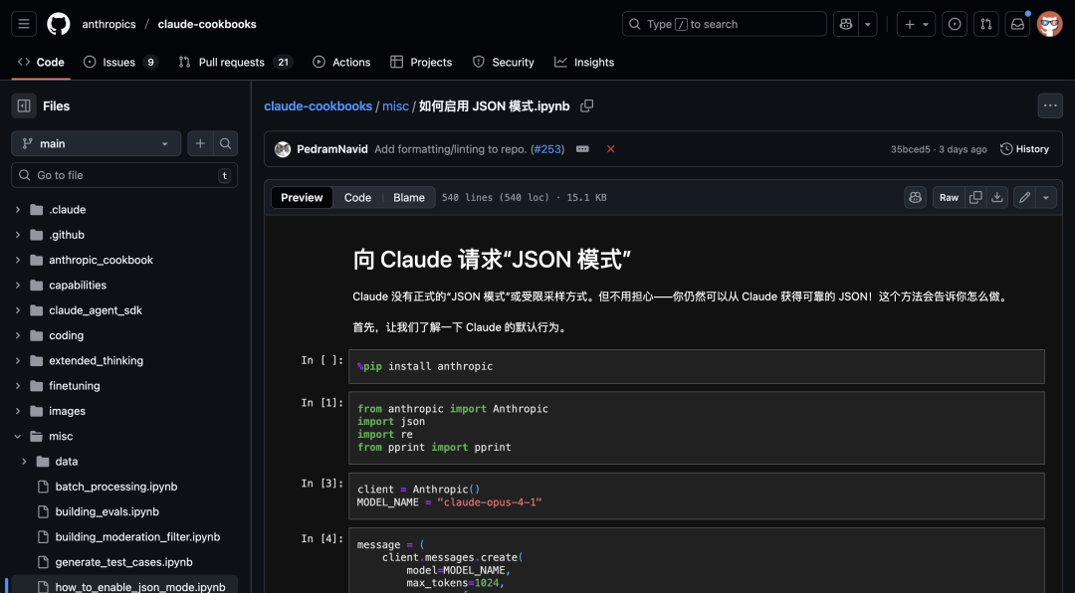Viewport: 1075px width, 593px height.
Task: Select how_to_enable_json_mode.ipynb in the tree
Action: pos(140,587)
